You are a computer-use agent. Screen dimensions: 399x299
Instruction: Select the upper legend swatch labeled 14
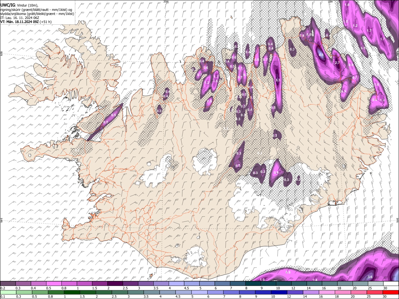click(x=314, y=284)
